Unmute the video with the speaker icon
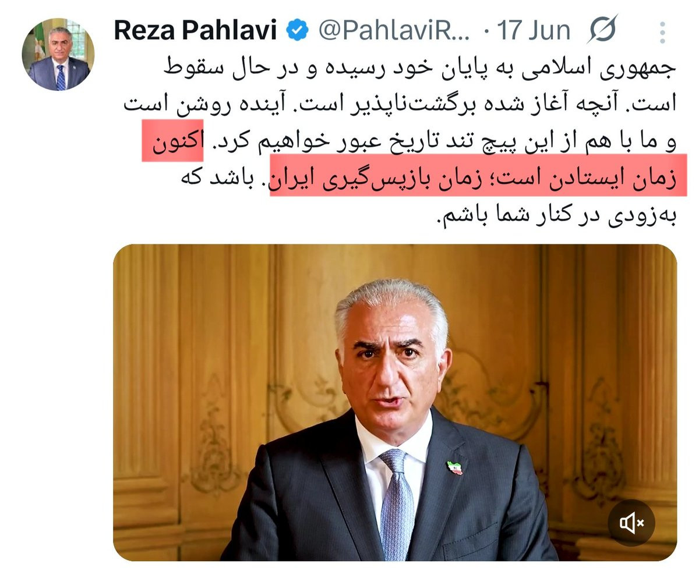 point(631,523)
